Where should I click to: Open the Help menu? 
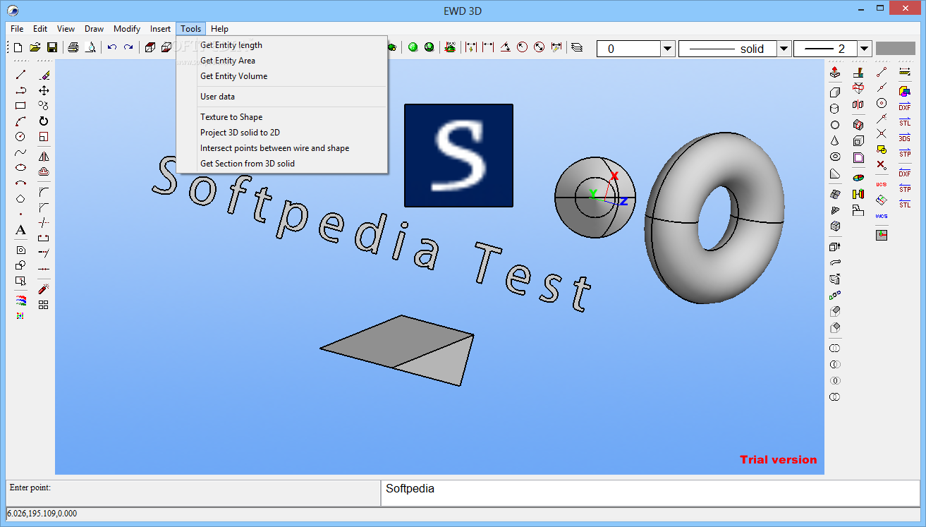219,29
